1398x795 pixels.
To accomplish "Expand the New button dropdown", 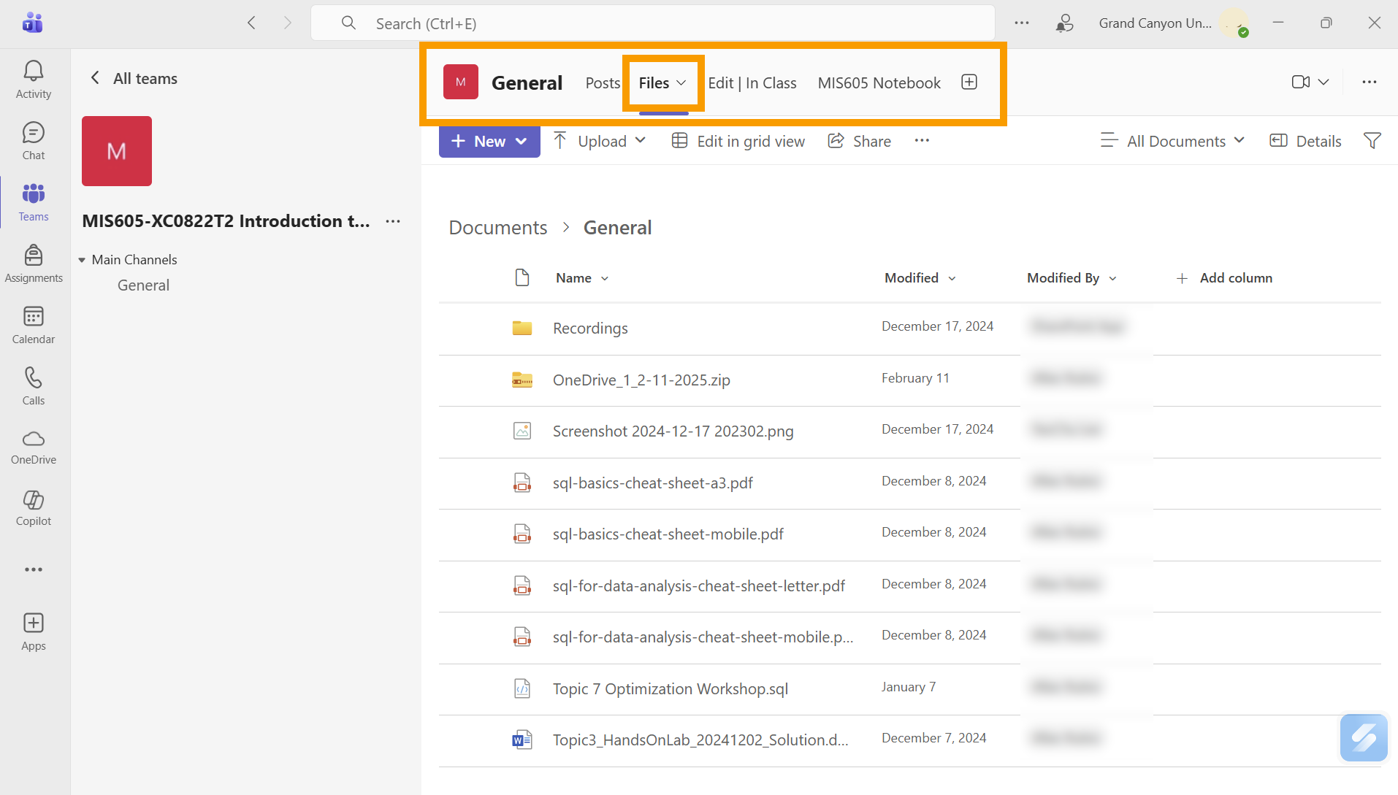I will point(522,142).
